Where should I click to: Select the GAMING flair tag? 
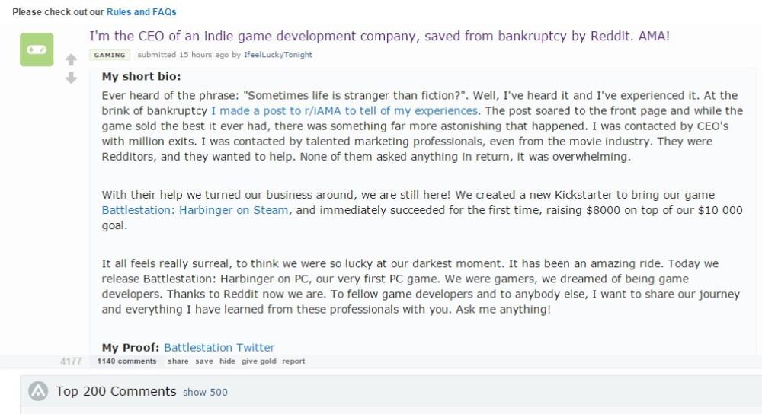pyautogui.click(x=109, y=55)
